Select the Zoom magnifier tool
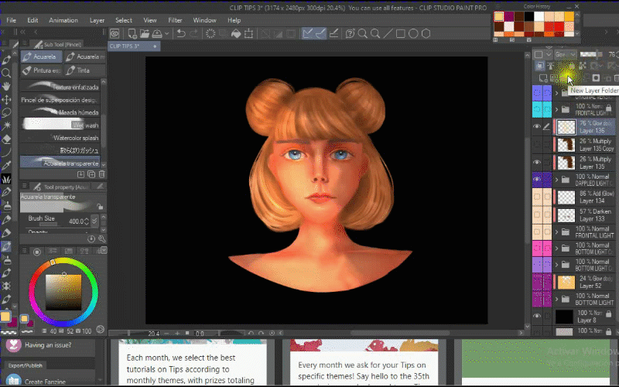This screenshot has height=387, width=619. [7, 73]
